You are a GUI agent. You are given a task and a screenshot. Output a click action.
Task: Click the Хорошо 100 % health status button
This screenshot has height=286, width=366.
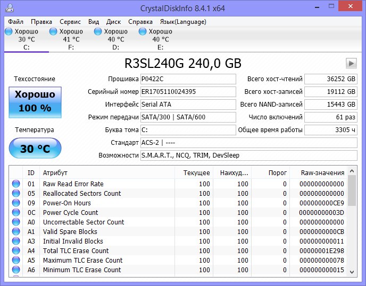pyautogui.click(x=35, y=102)
